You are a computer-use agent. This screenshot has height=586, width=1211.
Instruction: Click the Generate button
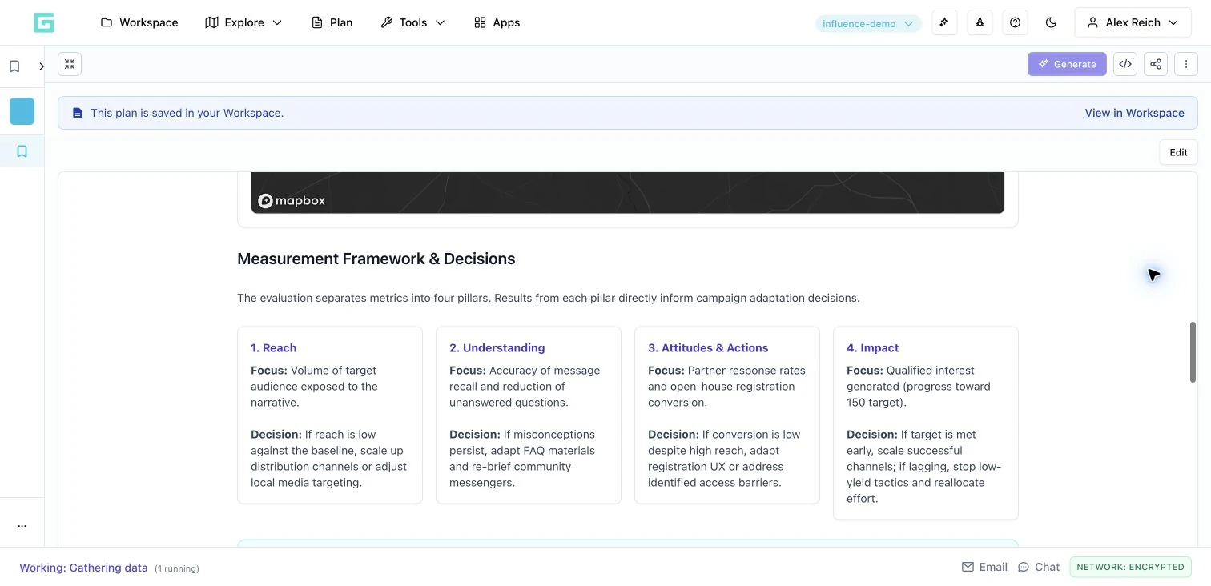pos(1067,64)
